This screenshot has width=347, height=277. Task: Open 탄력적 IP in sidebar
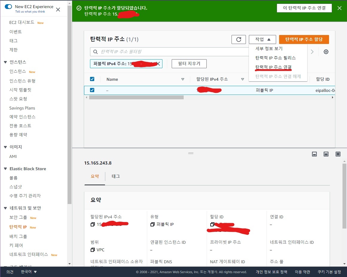[x=18, y=227]
